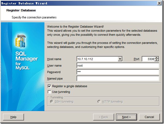The width and height of the screenshot is (164, 124).
Task: Open the Help button
Action: tap(13, 117)
